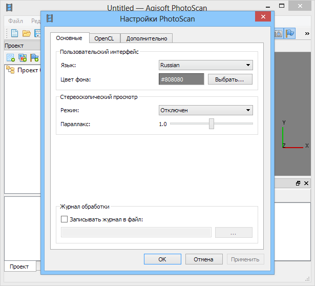Open the Язык language dropdown
This screenshot has width=315, height=286.
[206, 65]
